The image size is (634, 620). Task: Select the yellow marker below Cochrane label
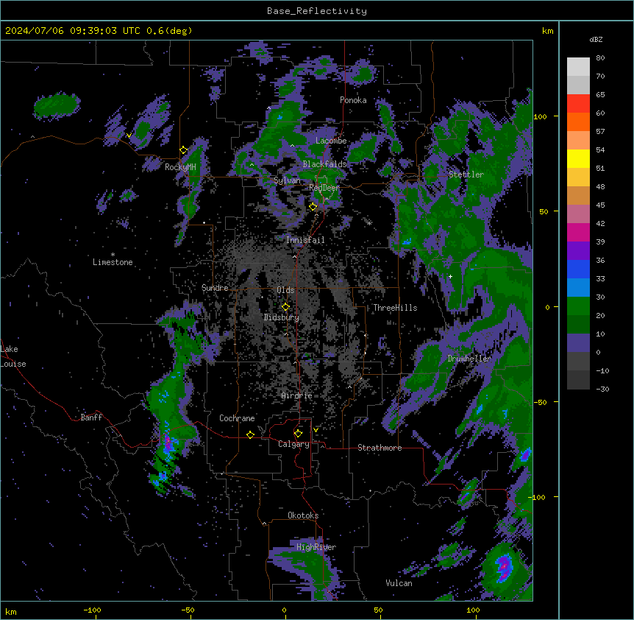tap(250, 434)
